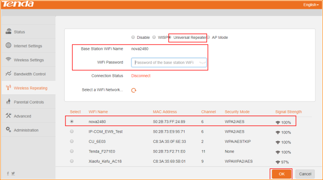Screen dimensions: 323x180
Task: Click the Advanced tools icon
Action: pyautogui.click(x=8, y=116)
